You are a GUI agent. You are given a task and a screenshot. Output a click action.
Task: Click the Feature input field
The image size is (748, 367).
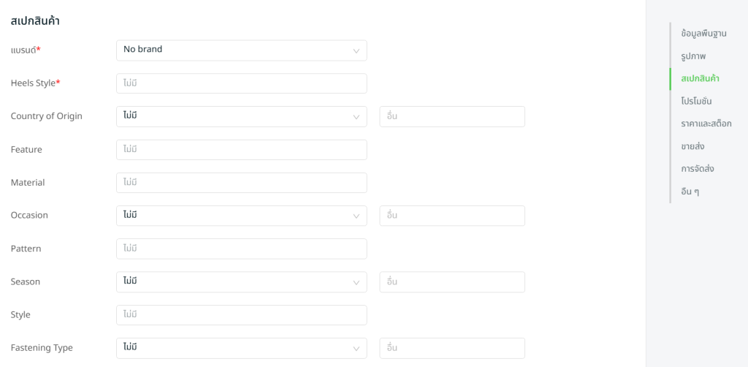tap(241, 150)
